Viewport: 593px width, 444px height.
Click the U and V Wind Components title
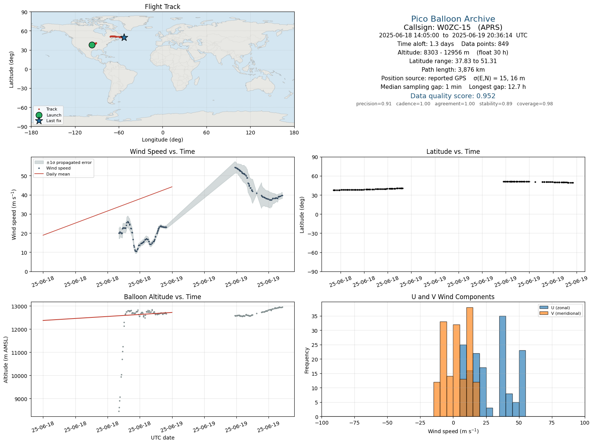(x=453, y=297)
